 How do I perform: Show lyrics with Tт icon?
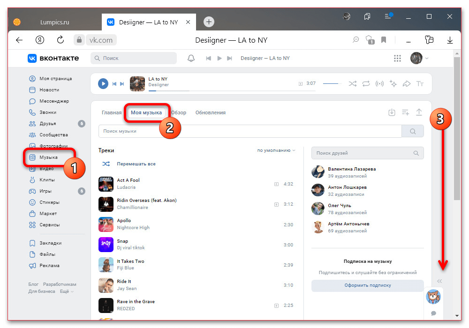[x=420, y=84]
